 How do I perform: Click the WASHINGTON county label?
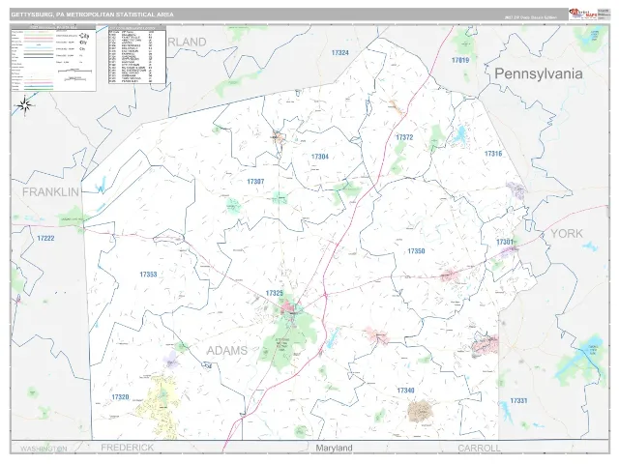pos(44,449)
